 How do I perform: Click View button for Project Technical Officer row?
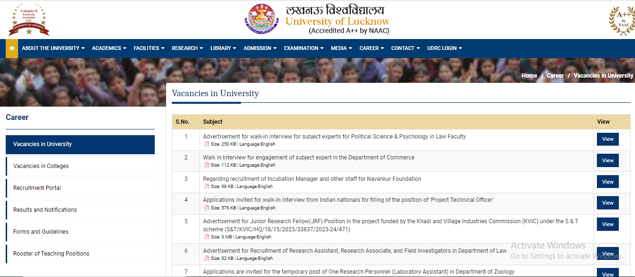608,203
